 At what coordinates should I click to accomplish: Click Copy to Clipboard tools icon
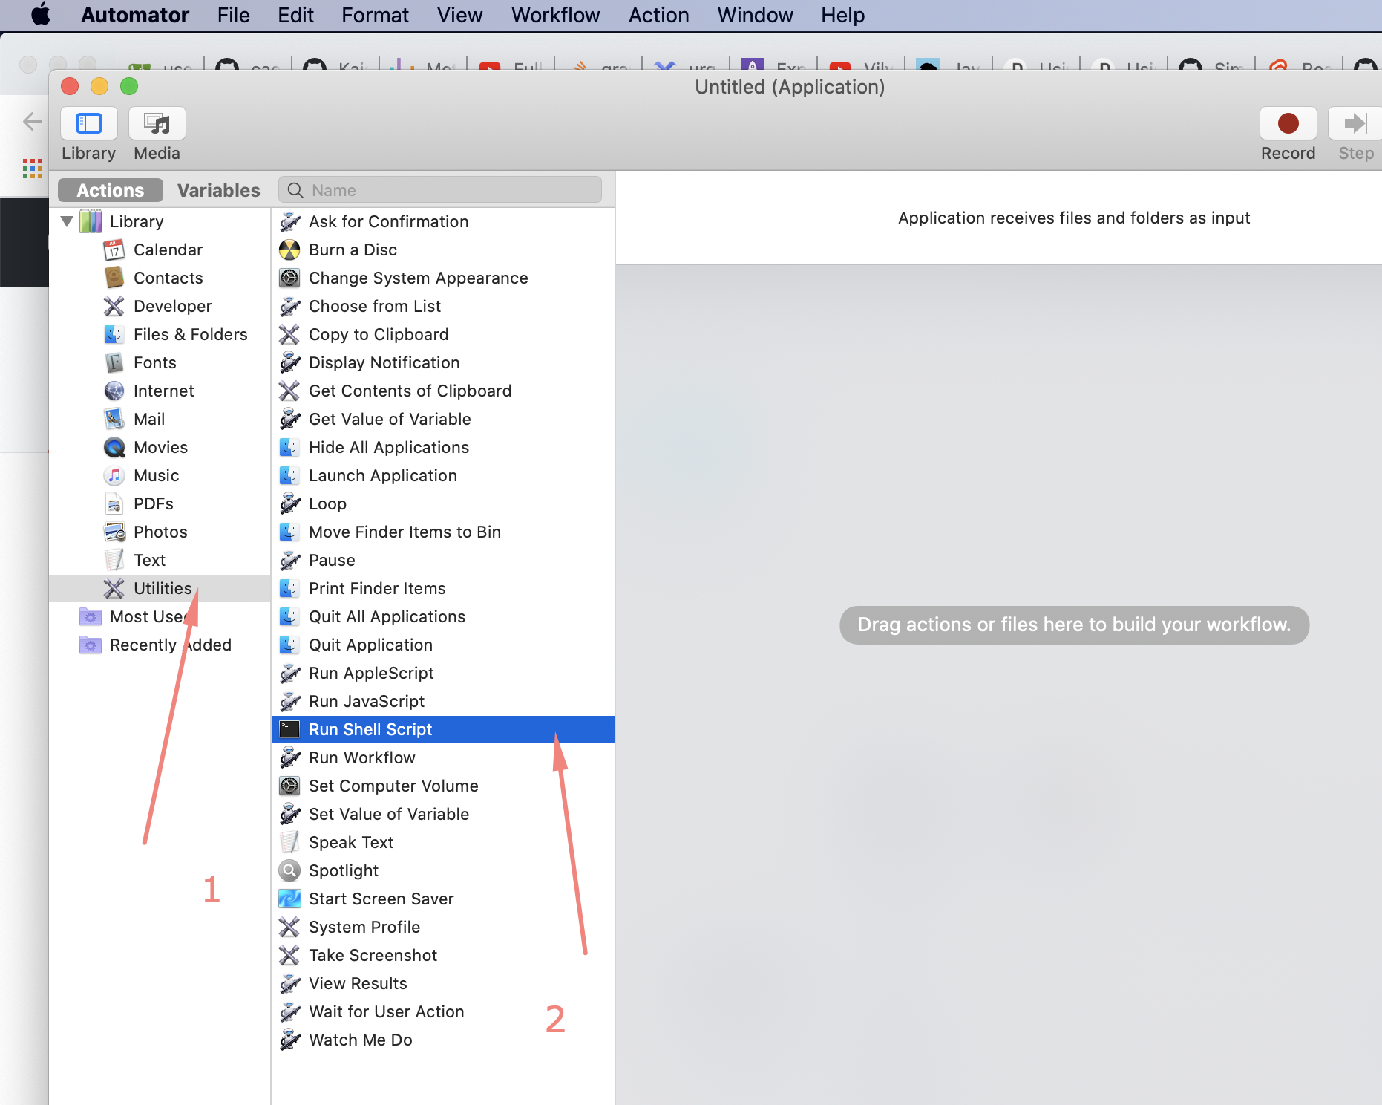pos(289,334)
